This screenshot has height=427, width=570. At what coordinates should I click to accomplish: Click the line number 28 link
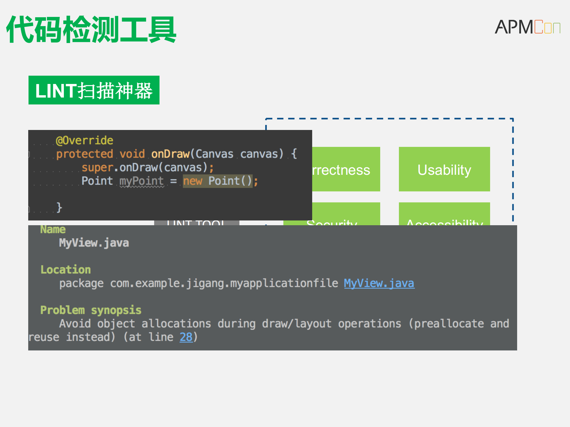(186, 336)
